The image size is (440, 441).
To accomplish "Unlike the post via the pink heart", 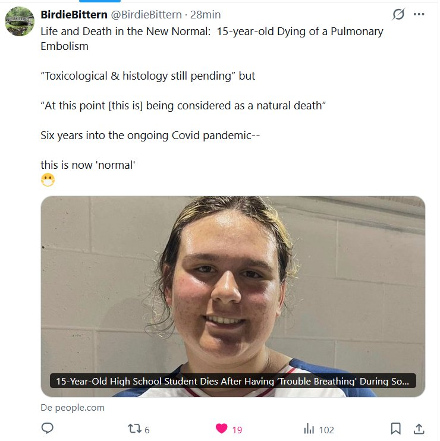I will [221, 429].
